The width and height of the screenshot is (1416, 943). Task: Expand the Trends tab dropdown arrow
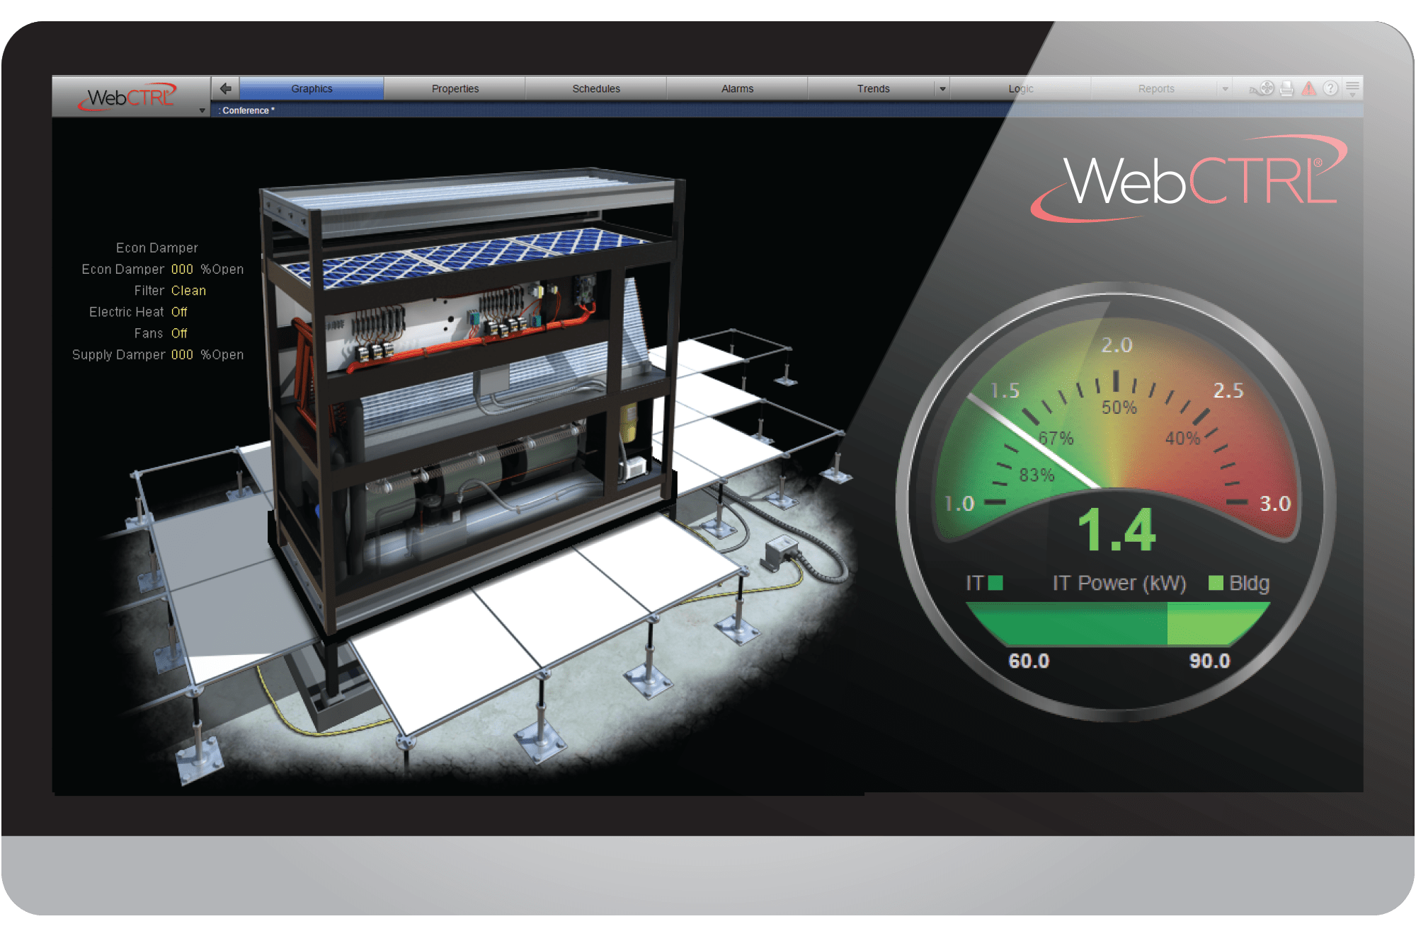[942, 89]
